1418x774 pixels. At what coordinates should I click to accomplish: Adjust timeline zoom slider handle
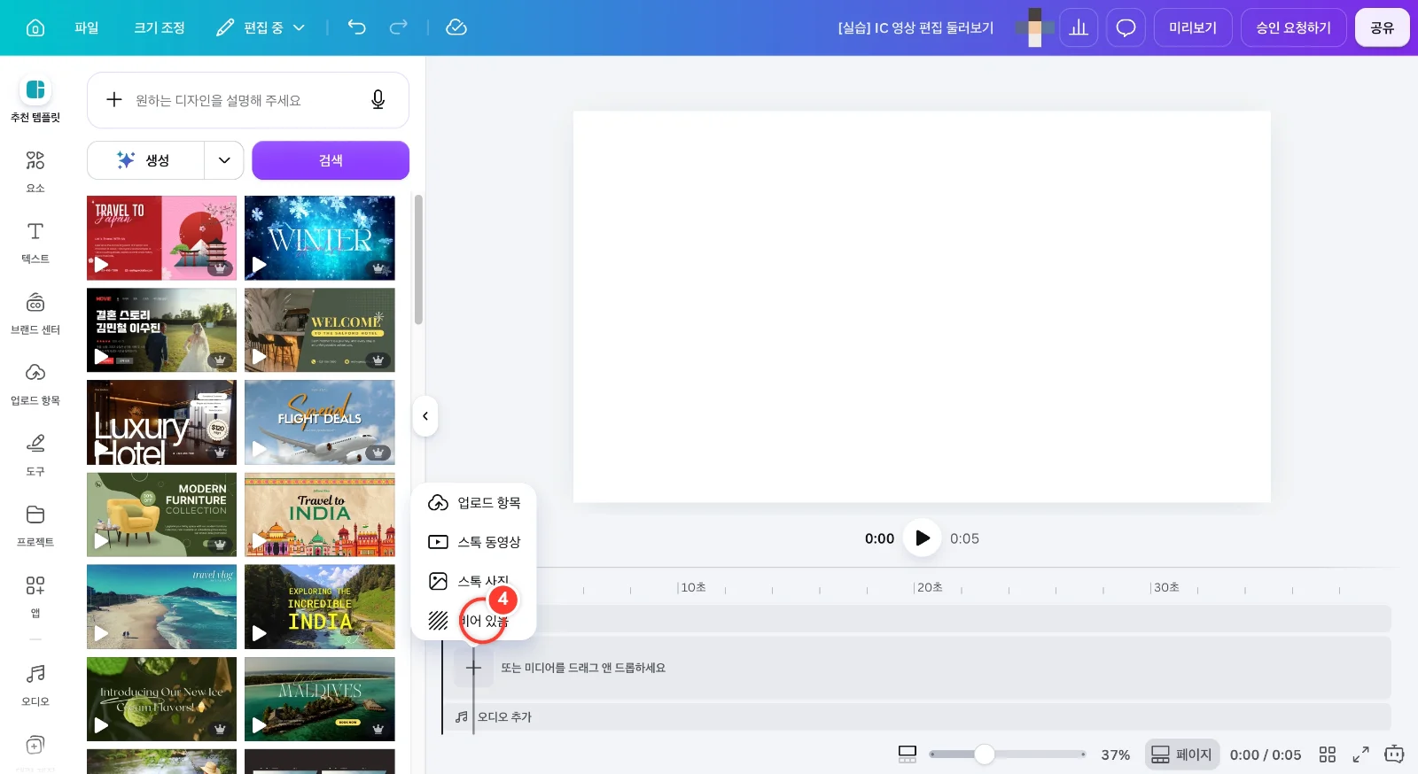[984, 755]
